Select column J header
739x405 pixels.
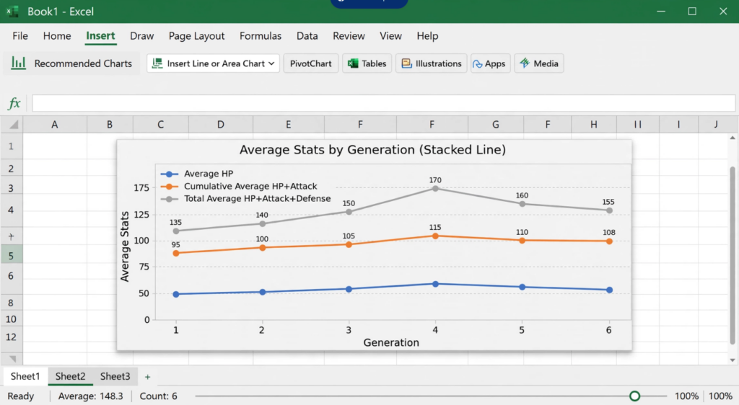[x=716, y=125]
